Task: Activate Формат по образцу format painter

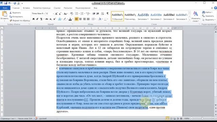Action: [20, 20]
